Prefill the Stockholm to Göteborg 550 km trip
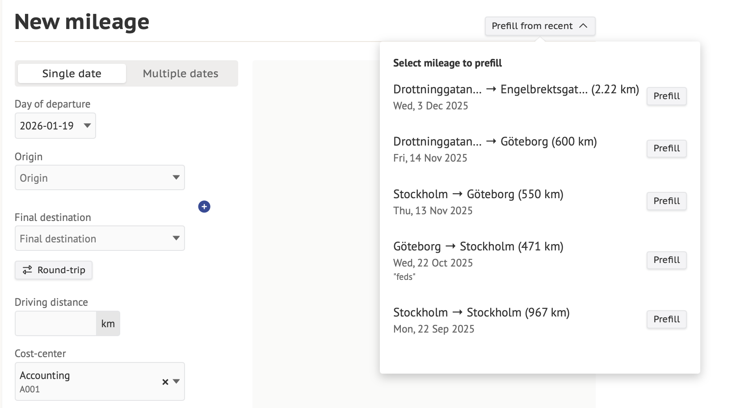Viewport: 732px width, 408px height. point(666,201)
